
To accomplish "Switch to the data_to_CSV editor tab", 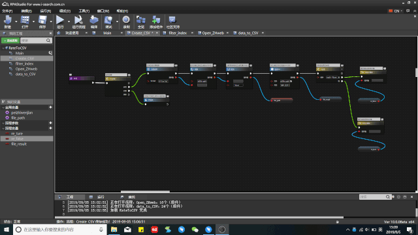I will tap(248, 33).
